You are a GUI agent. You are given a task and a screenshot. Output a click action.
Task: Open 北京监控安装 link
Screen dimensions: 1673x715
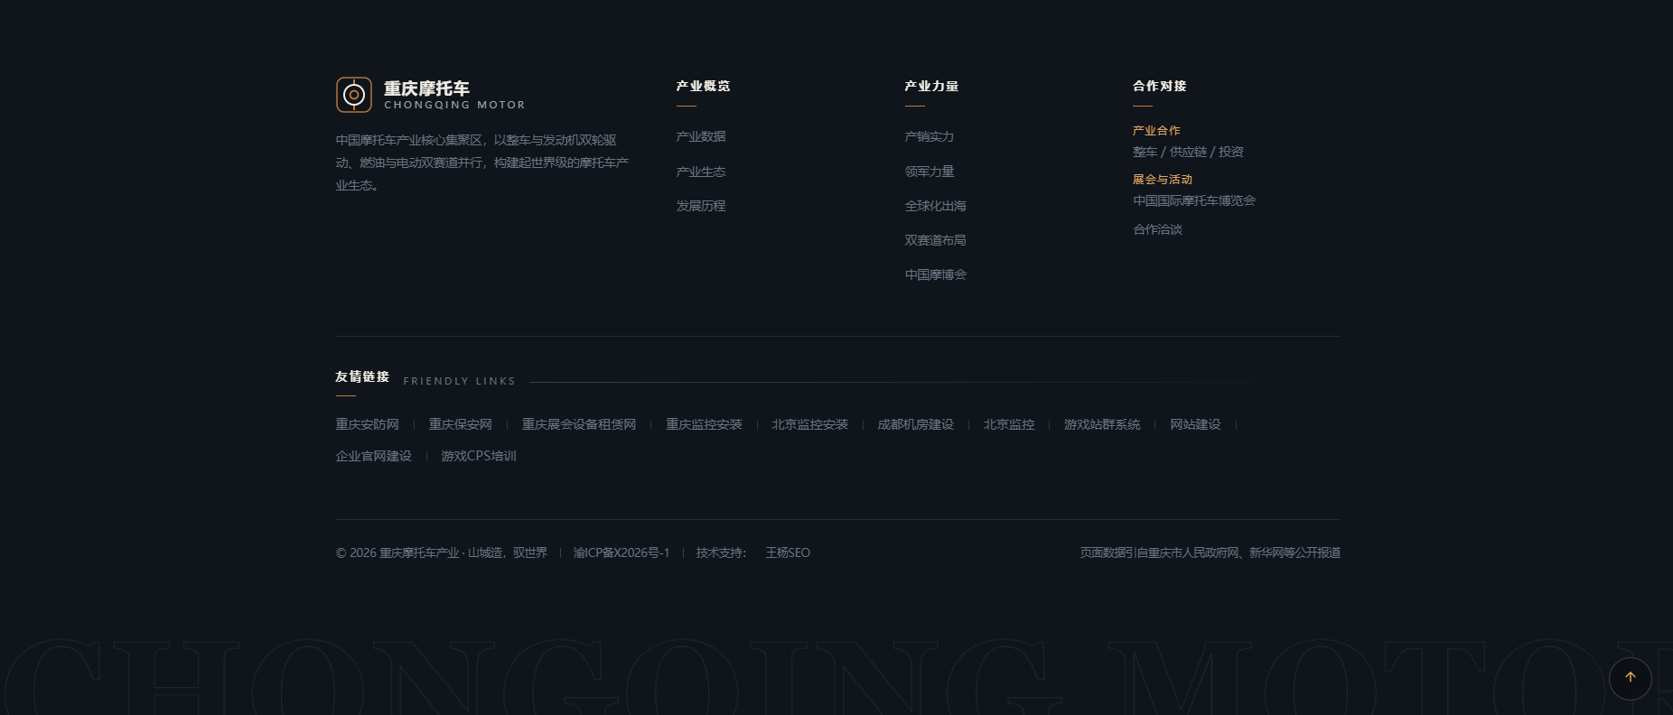click(809, 424)
